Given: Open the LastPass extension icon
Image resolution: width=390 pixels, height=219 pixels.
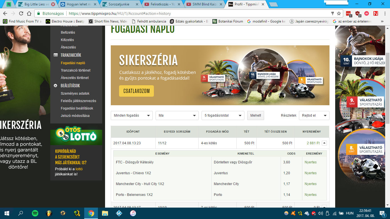Looking at the screenshot, I should click(x=348, y=13).
